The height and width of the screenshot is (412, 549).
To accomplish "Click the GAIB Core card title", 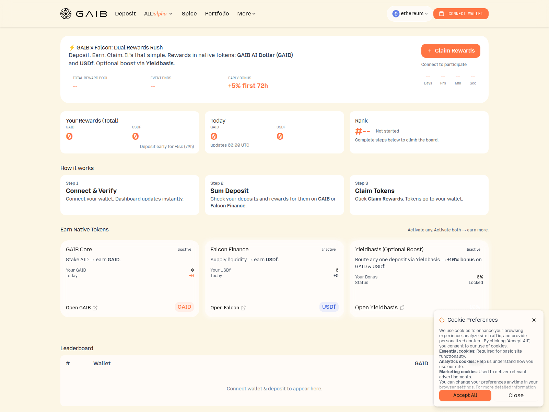I will [79, 250].
